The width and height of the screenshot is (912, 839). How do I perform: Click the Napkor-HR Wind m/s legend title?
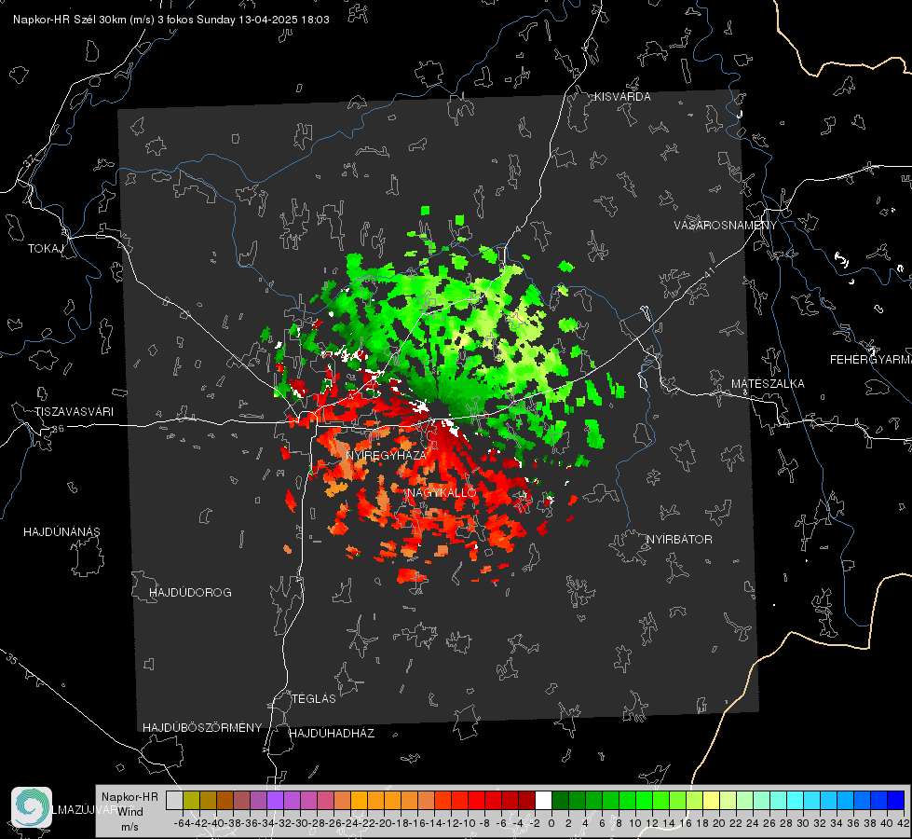click(x=129, y=812)
